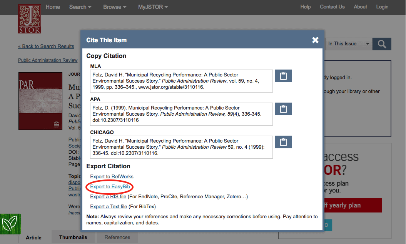The image size is (406, 244).
Task: Click the green leaf icon in the corner
Action: point(10,224)
